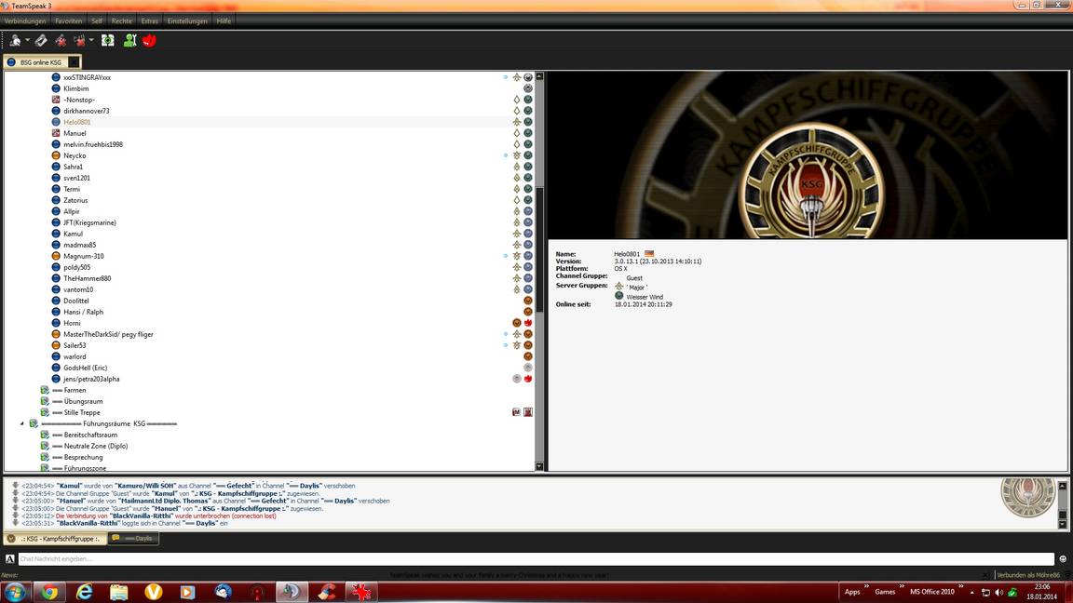This screenshot has width=1073, height=603.
Task: Click the Connect toolbar icon
Action: [14, 41]
